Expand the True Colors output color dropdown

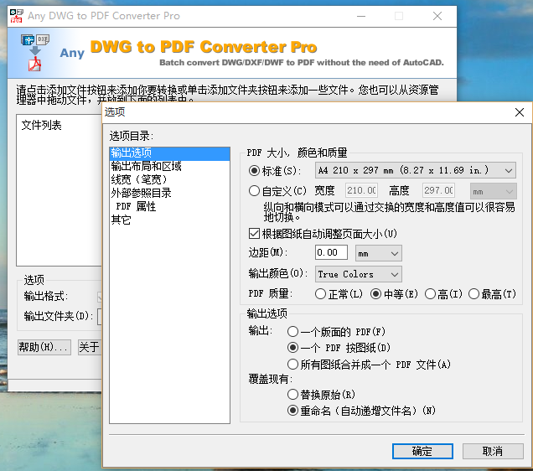point(358,274)
